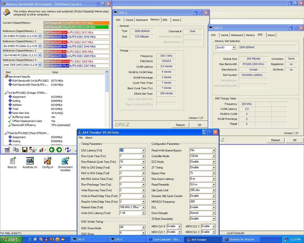Click the Start button
Viewport: 304px width, 243px height.
(x=11, y=239)
